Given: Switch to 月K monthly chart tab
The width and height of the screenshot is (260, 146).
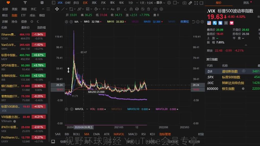Looking at the screenshot, I should (x=103, y=3).
